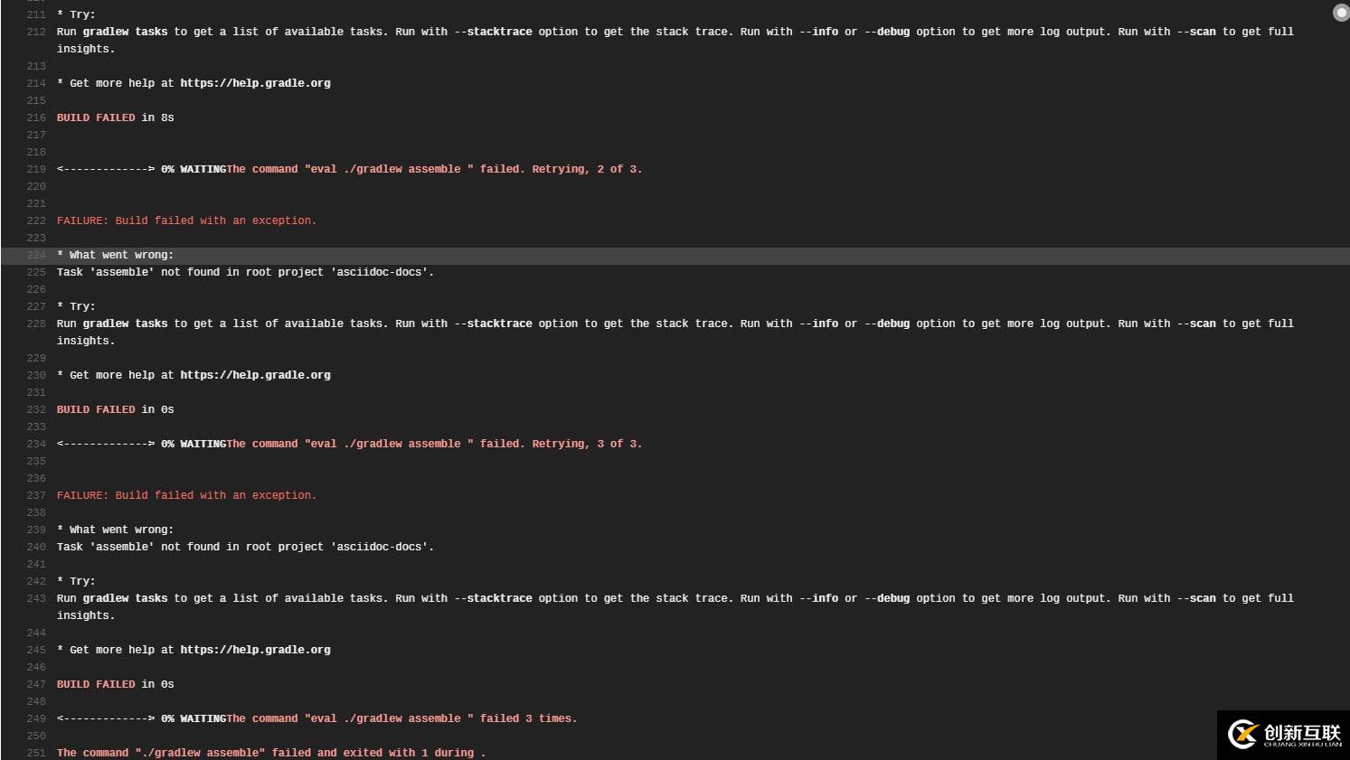The height and width of the screenshot is (760, 1350).
Task: Click line number 232 in the gutter
Action: coord(36,409)
